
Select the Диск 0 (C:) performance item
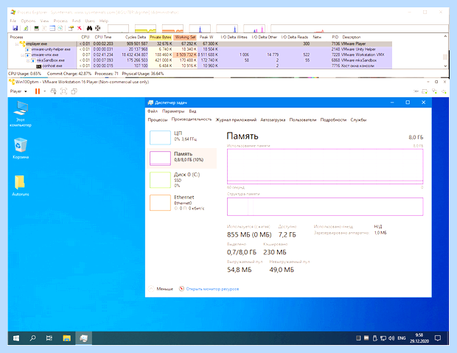pyautogui.click(x=182, y=180)
